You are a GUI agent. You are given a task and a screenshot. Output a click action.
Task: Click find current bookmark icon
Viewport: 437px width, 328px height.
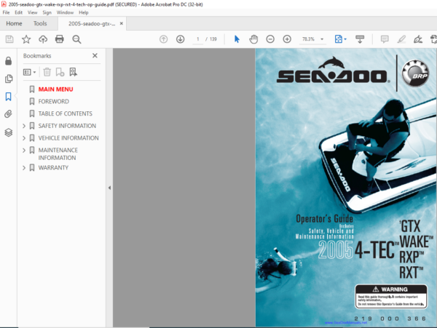point(74,72)
